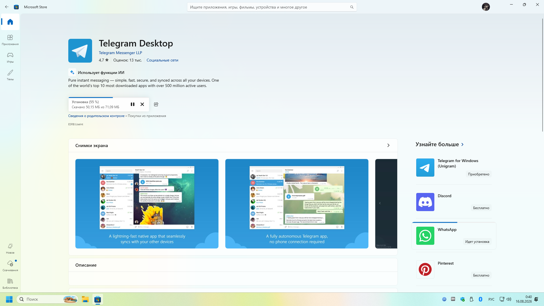Click the safely remove hardware tray icon
The image size is (544, 306).
point(471,299)
